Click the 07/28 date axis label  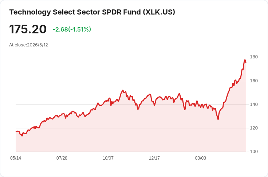(62, 158)
